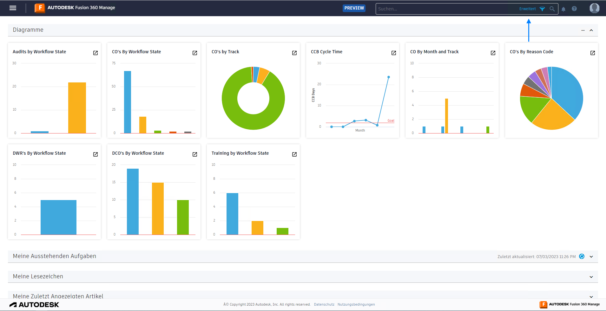Open the hamburger navigation menu
The image size is (606, 311).
coord(13,8)
